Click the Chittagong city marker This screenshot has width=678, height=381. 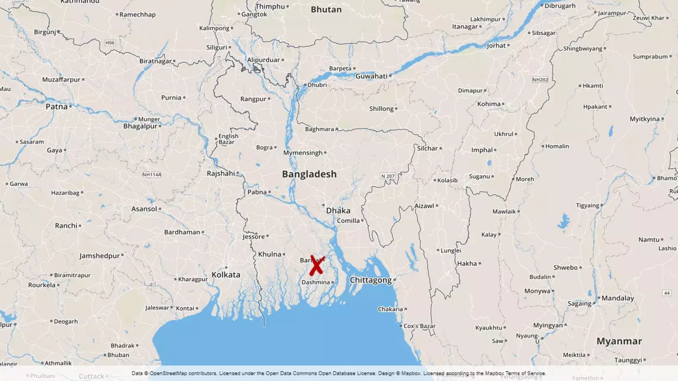point(395,280)
